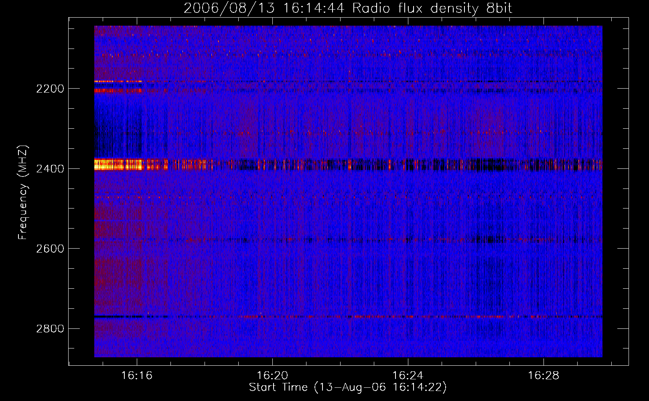Click the 2800 frequency tick label

50,329
